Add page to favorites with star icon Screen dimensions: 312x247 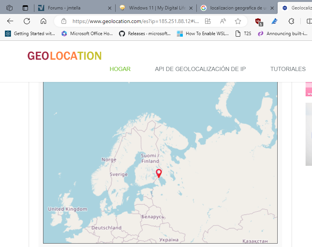pos(238,21)
